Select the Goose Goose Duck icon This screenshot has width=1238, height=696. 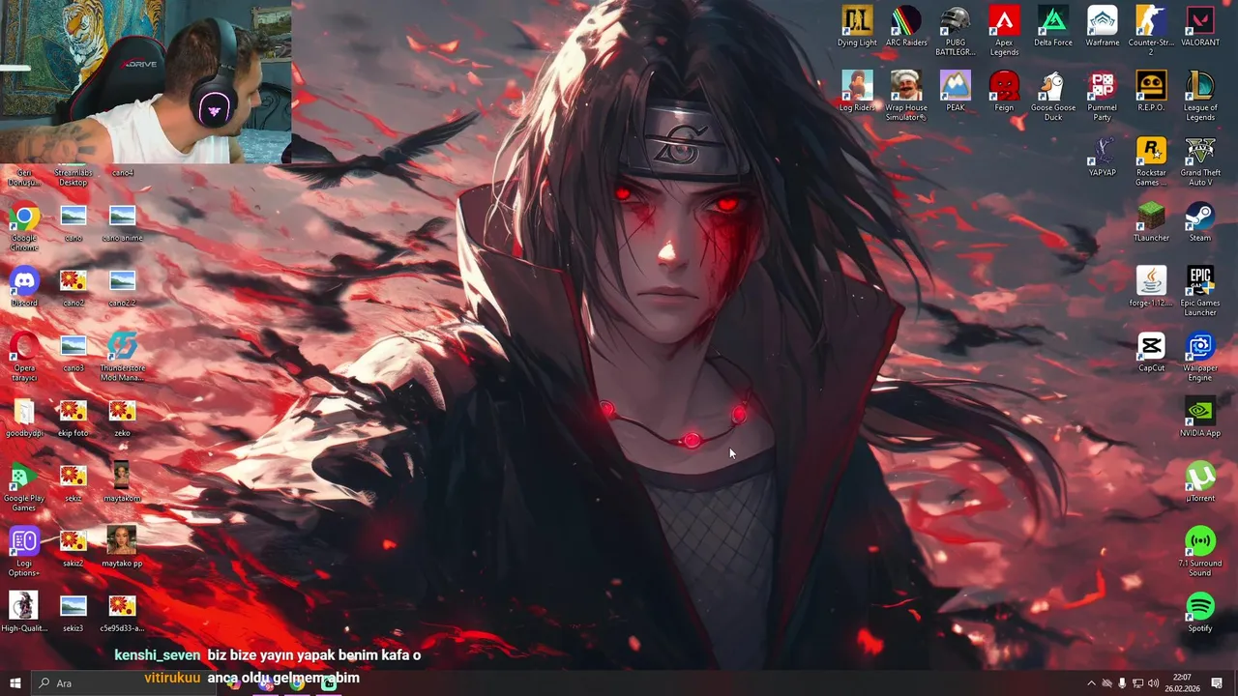point(1053,96)
